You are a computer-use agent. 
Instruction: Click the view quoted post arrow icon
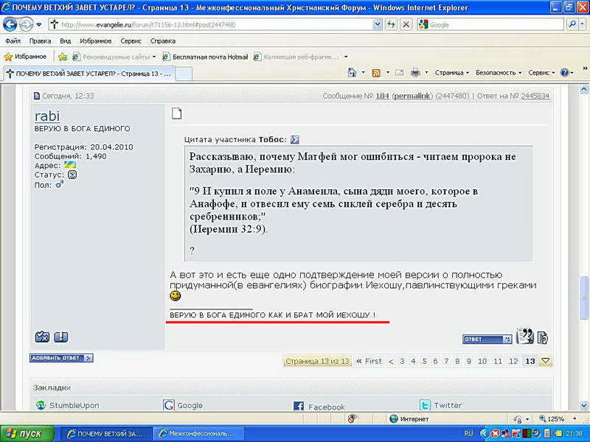(x=295, y=139)
